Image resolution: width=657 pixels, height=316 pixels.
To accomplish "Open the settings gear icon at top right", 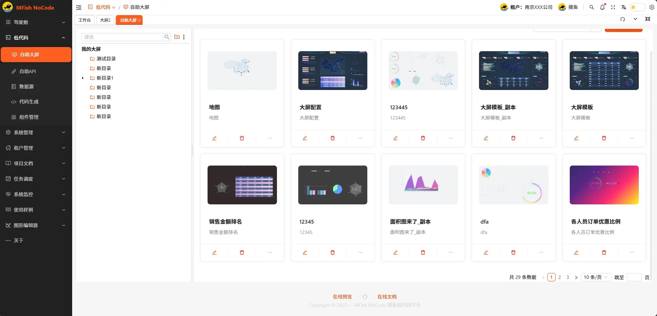I will pos(652,7).
